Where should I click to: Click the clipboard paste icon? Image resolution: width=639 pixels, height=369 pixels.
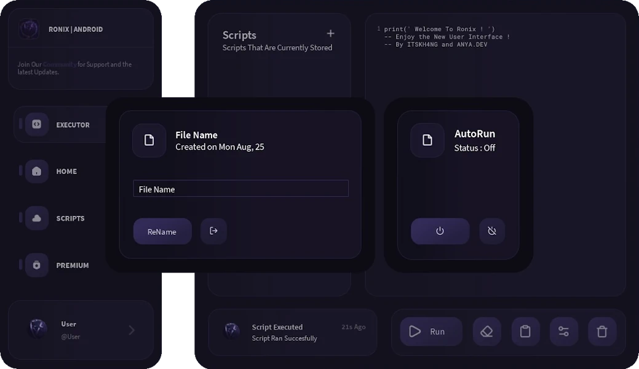[x=525, y=331]
